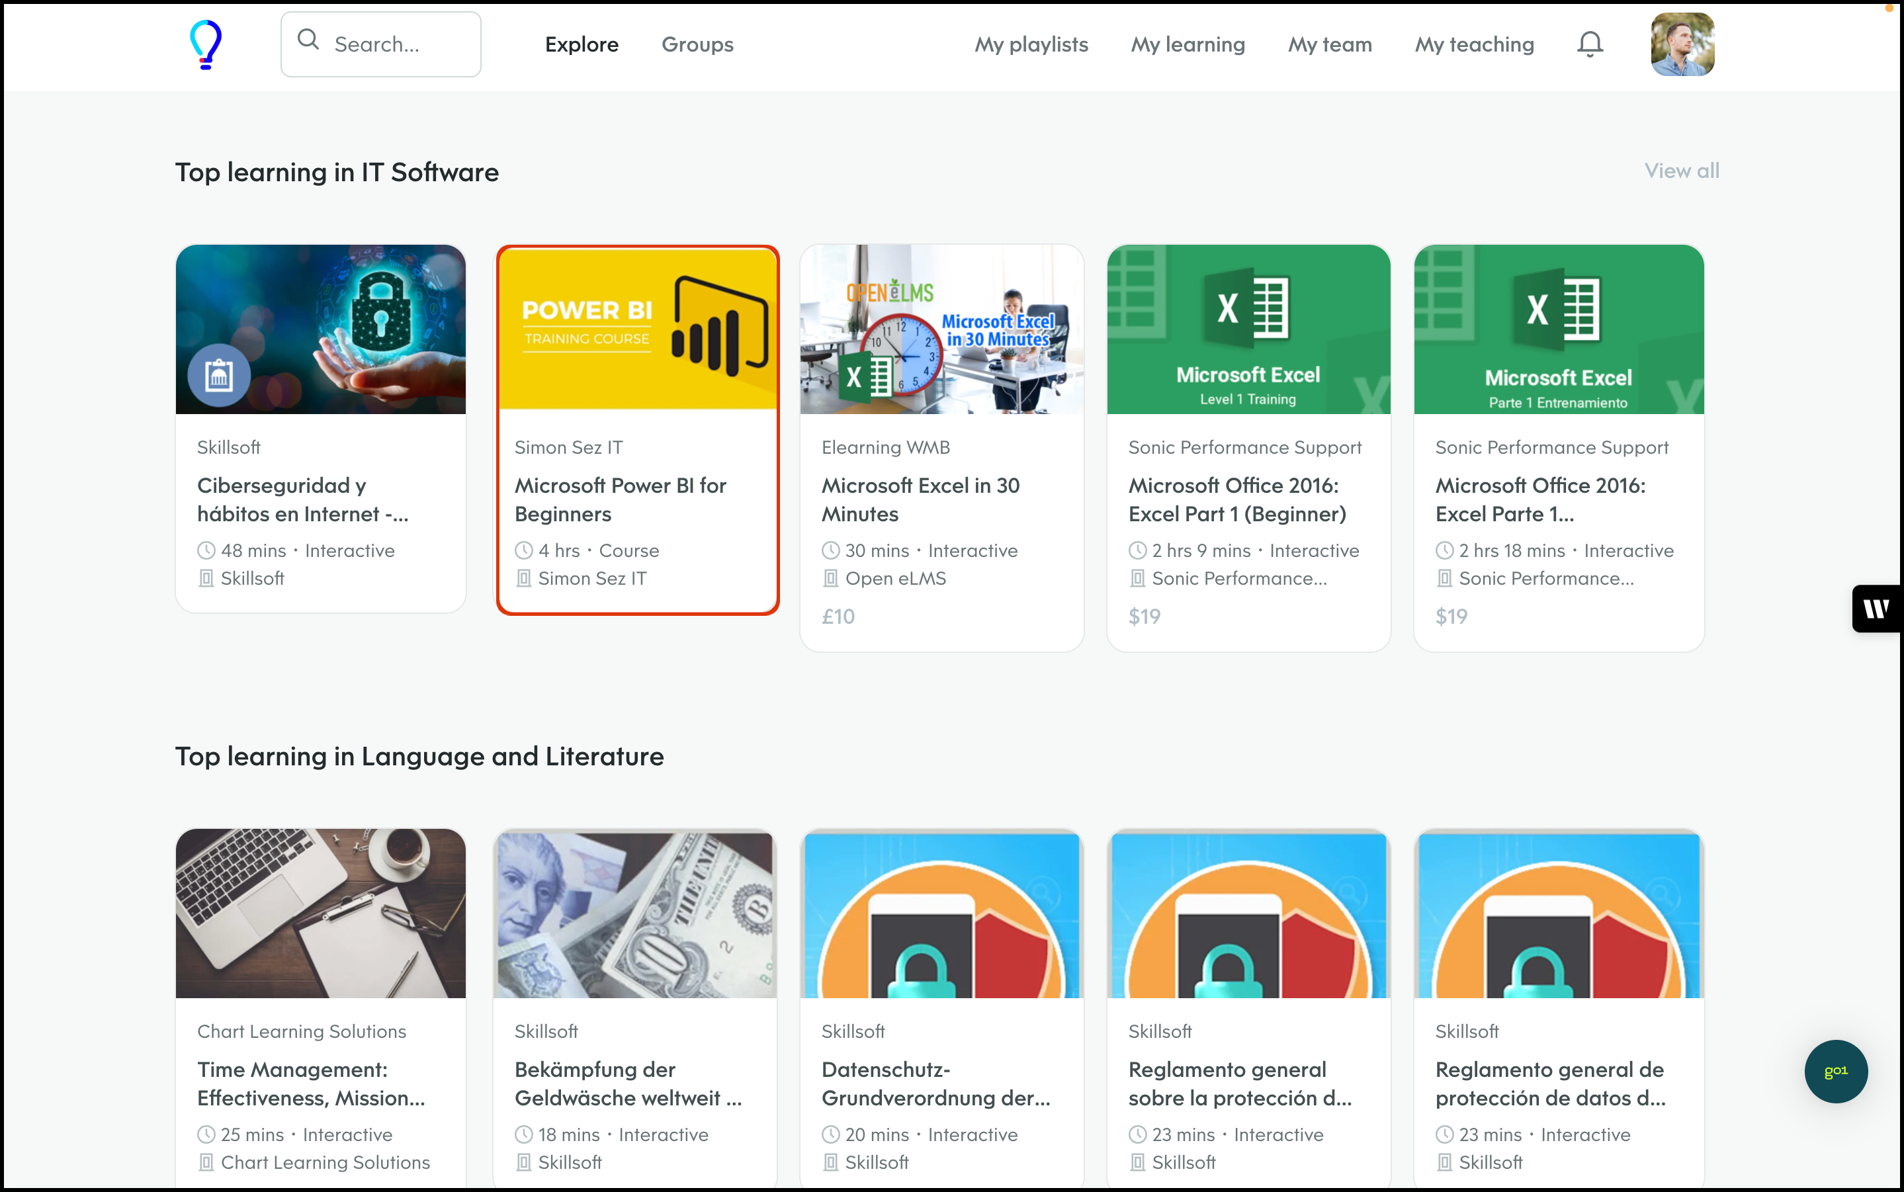Click View all for IT Software
Screen dimensions: 1904x1192
click(1682, 170)
